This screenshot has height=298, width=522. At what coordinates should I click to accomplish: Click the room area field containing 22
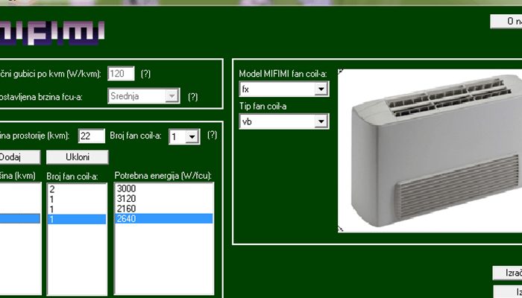91,136
